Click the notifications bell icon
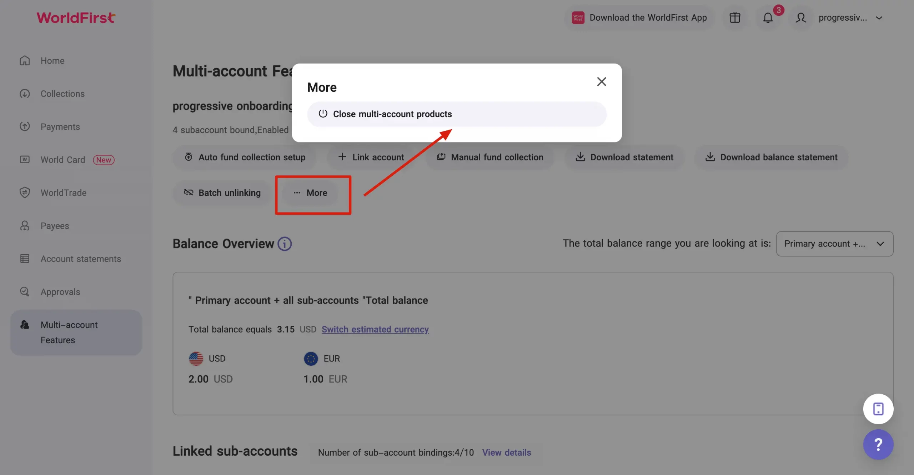The width and height of the screenshot is (914, 475). click(x=768, y=18)
